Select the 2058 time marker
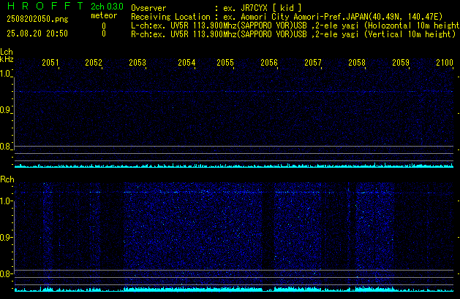460x299 pixels. pos(357,63)
